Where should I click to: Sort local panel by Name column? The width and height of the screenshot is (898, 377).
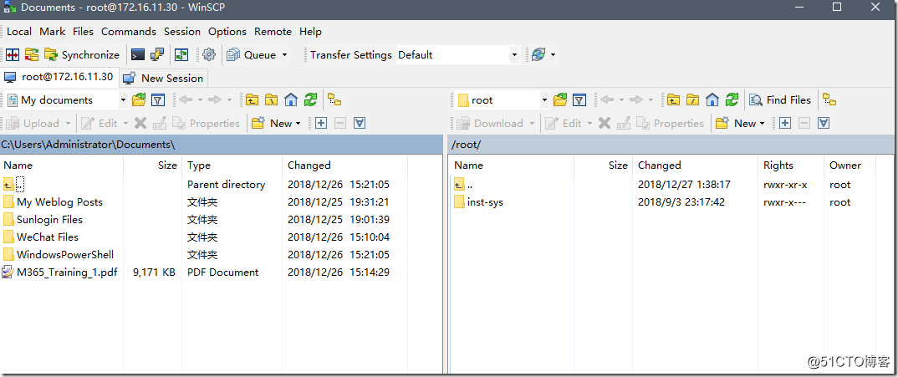coord(62,165)
